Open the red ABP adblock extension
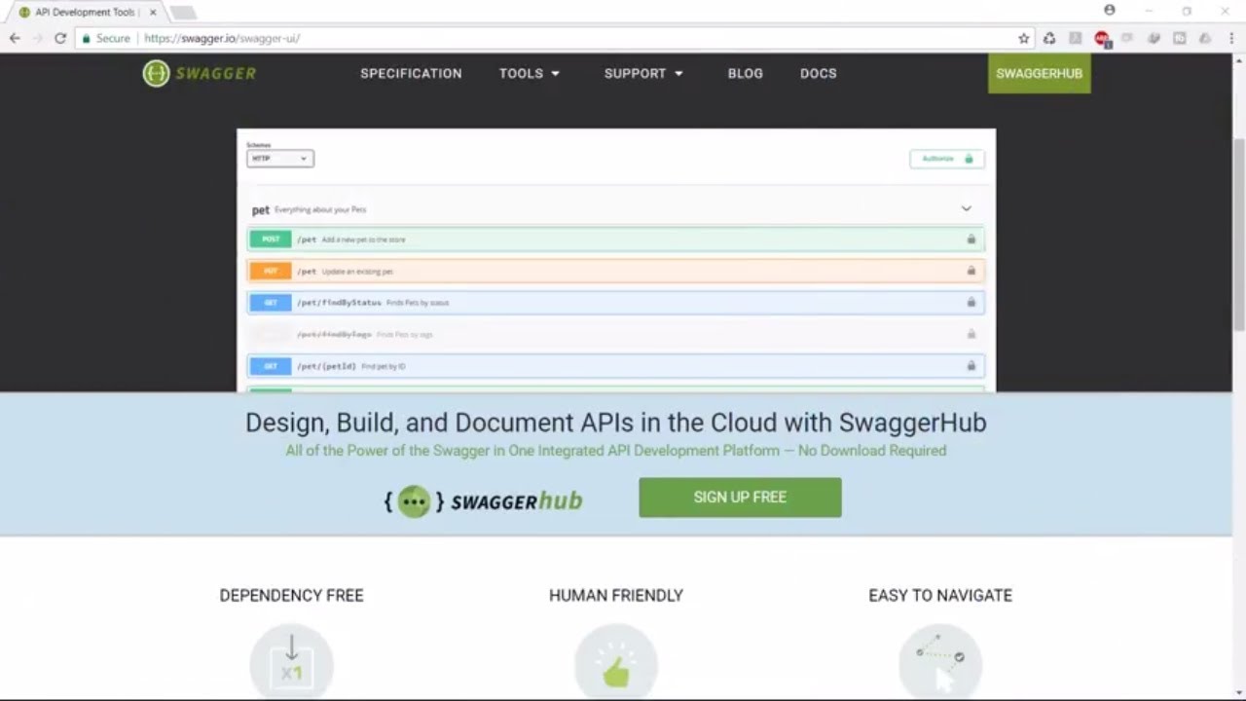This screenshot has width=1246, height=701. [x=1102, y=39]
